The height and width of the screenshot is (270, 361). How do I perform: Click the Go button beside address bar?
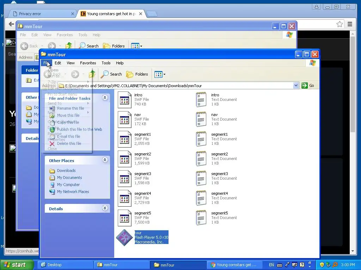[x=308, y=86]
